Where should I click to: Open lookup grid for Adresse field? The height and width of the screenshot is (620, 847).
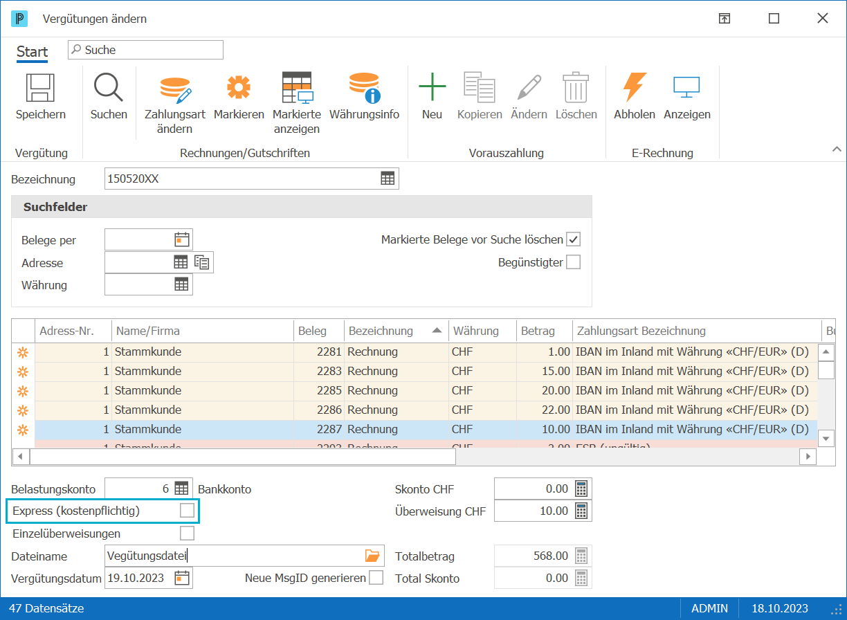[181, 262]
